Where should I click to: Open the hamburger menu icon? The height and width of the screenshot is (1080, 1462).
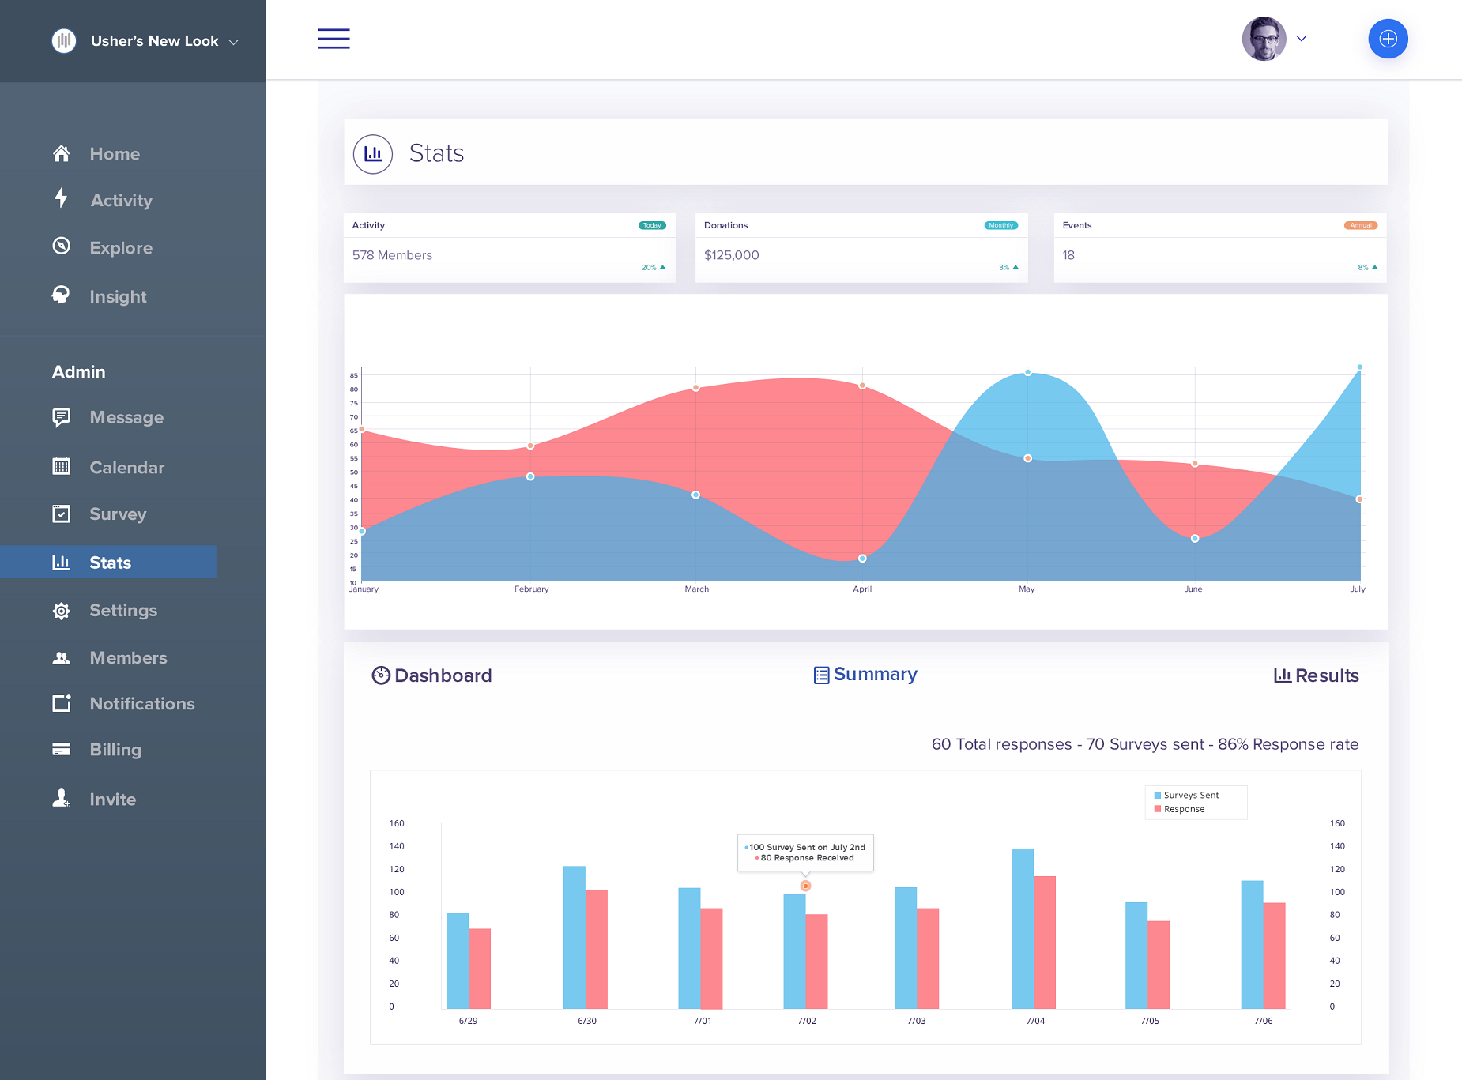click(x=333, y=39)
